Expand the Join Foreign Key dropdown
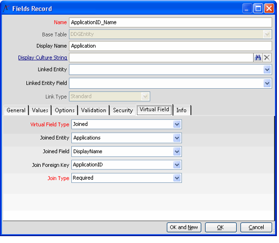The image size is (279, 243). (x=177, y=165)
